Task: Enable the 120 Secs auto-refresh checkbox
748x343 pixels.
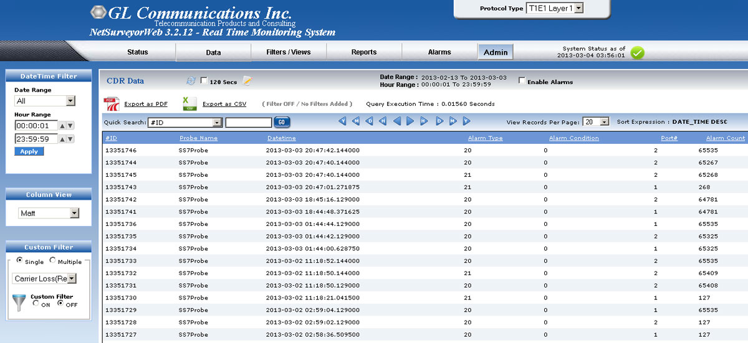Action: tap(204, 81)
